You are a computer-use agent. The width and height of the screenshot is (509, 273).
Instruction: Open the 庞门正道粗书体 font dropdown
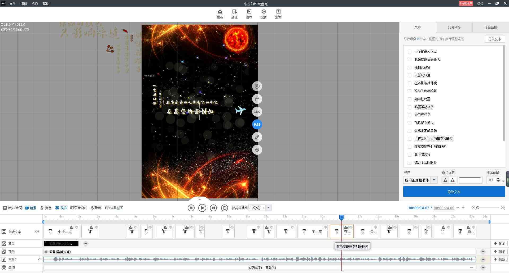434,180
